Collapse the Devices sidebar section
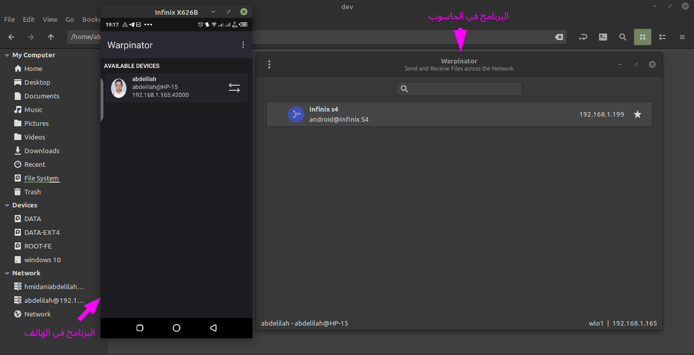Screen dimensions: 694x355 click(x=7, y=205)
